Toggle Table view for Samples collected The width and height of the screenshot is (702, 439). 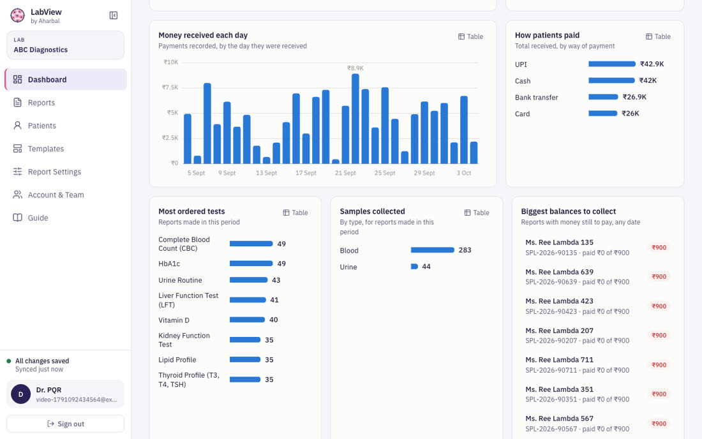click(477, 213)
